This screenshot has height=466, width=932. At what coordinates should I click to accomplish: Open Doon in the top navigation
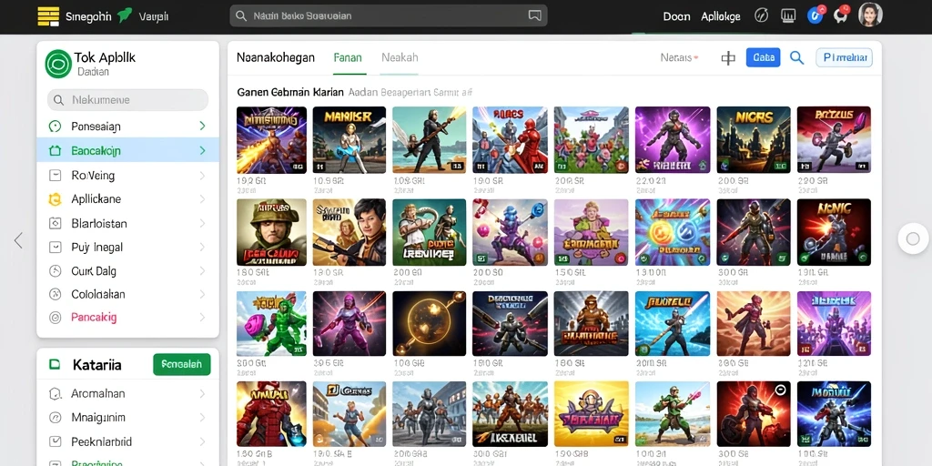[676, 16]
